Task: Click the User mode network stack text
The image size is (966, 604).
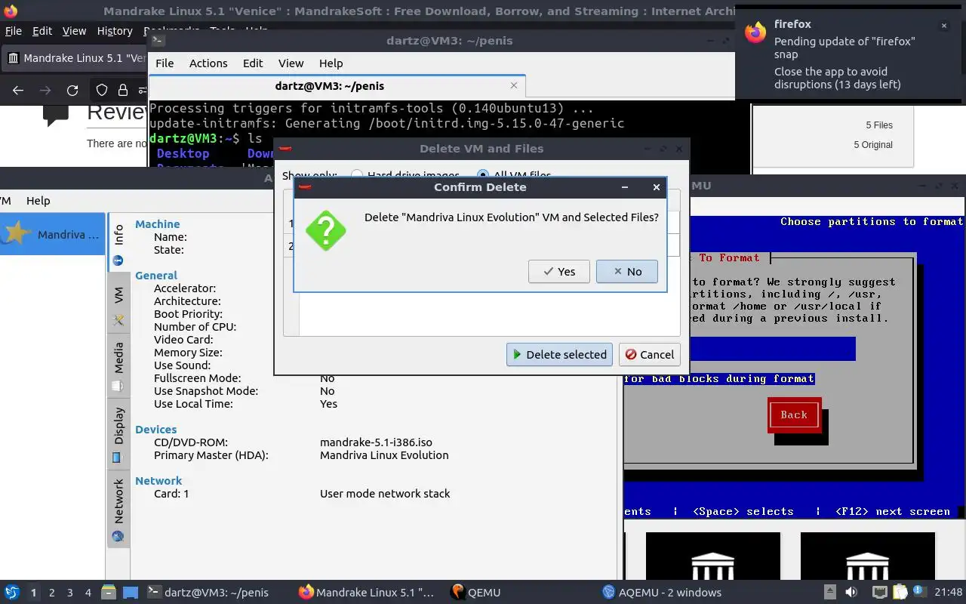Action: pyautogui.click(x=385, y=494)
